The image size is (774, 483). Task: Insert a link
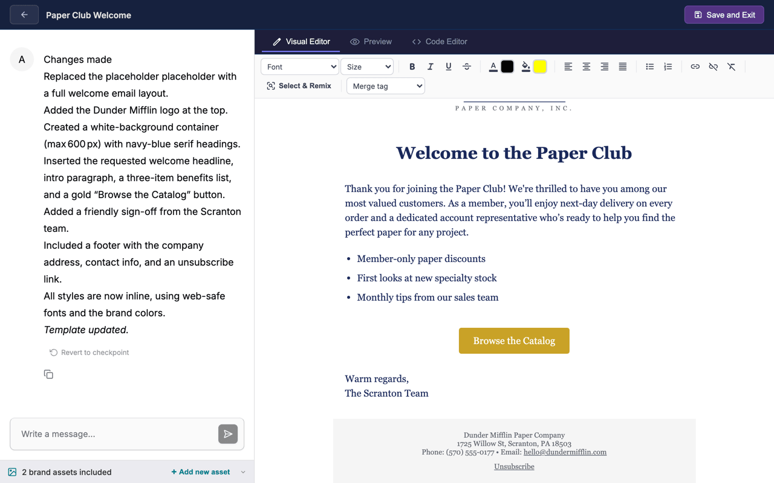point(695,67)
